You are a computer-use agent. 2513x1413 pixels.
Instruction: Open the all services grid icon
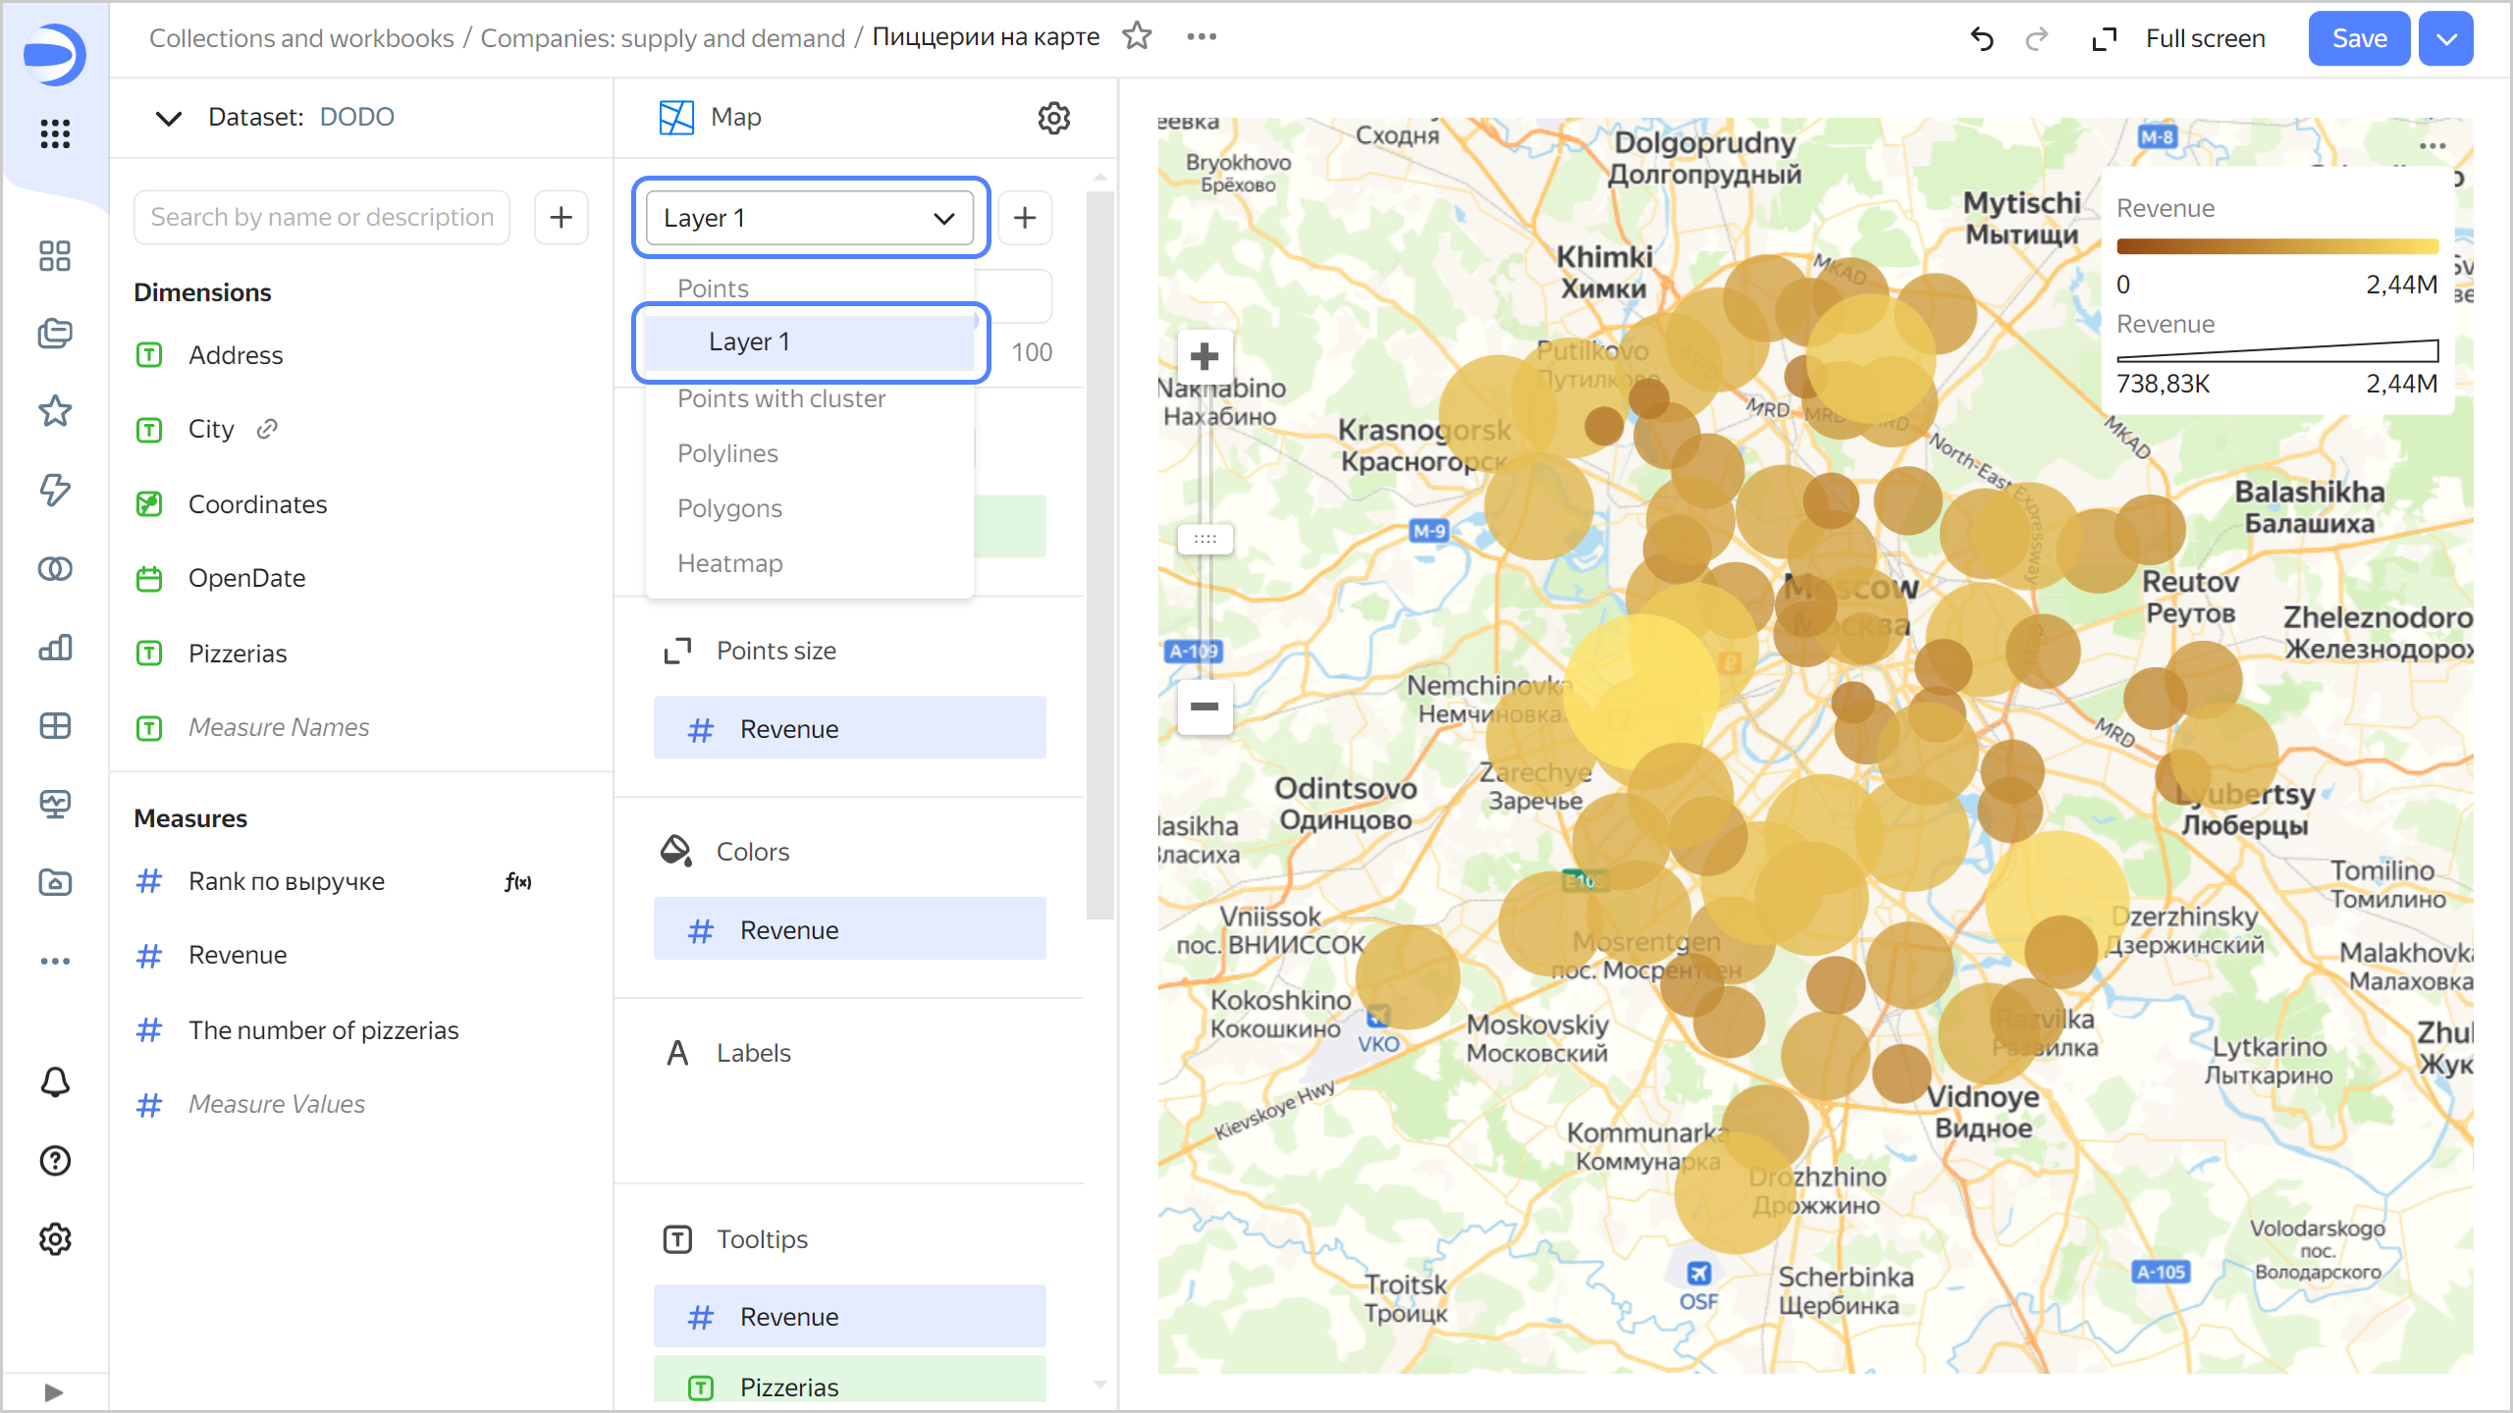pos(55,133)
